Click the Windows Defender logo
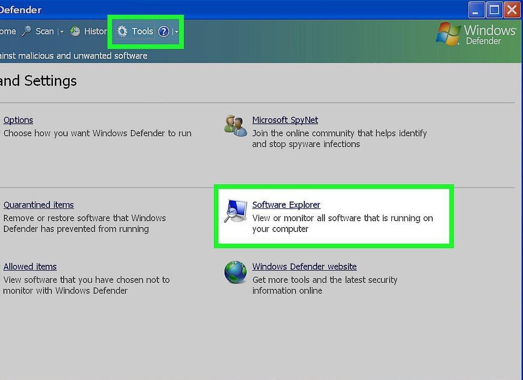523x380 pixels. pyautogui.click(x=476, y=34)
